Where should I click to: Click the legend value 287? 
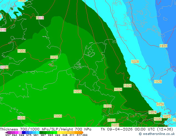click(43, 135)
